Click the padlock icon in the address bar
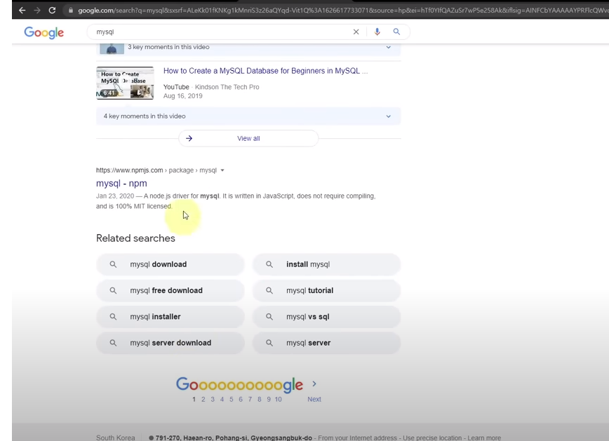Screen dimensions: 609x441 pos(70,11)
